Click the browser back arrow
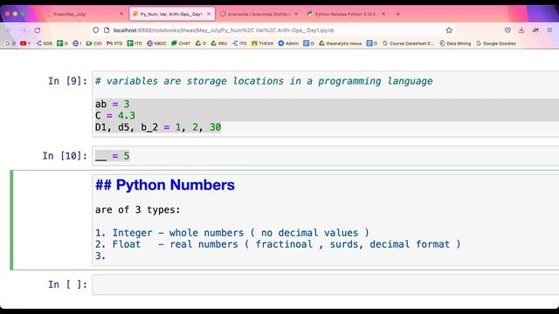The height and width of the screenshot is (314, 559). coord(10,31)
